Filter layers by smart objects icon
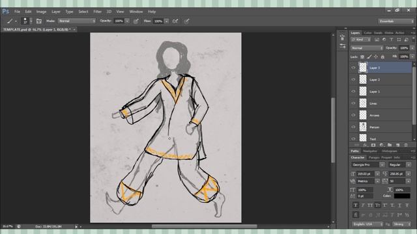 pyautogui.click(x=406, y=40)
